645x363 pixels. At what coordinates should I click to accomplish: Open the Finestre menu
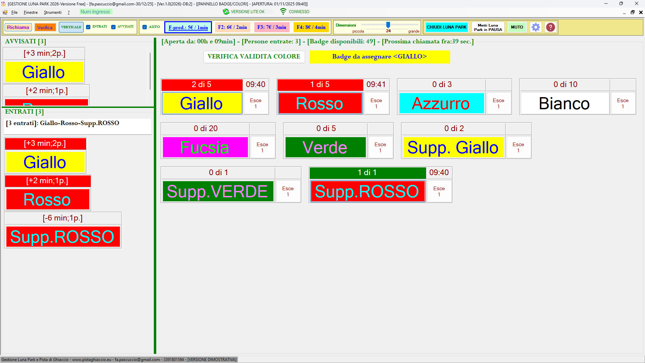(31, 12)
